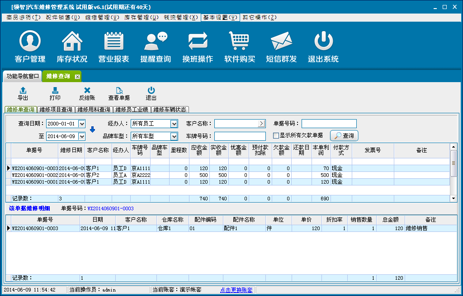Click 点击更换账套 link in status bar
The image size is (463, 296).
236,290
